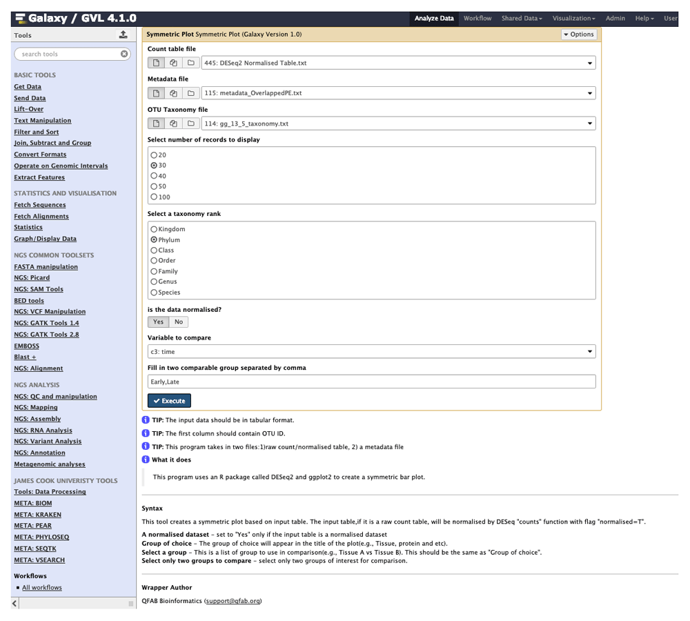Choose the dataset collection folder icon for OTU Taxonomy file
Viewport: 690px width, 621px height.
(192, 123)
